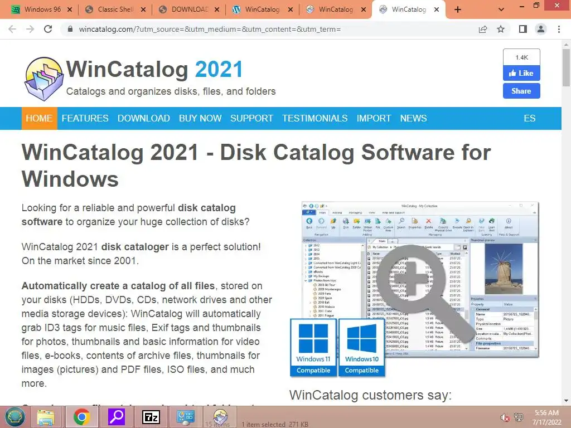The width and height of the screenshot is (571, 428).
Task: Click the 1.4K like count box
Action: click(521, 57)
